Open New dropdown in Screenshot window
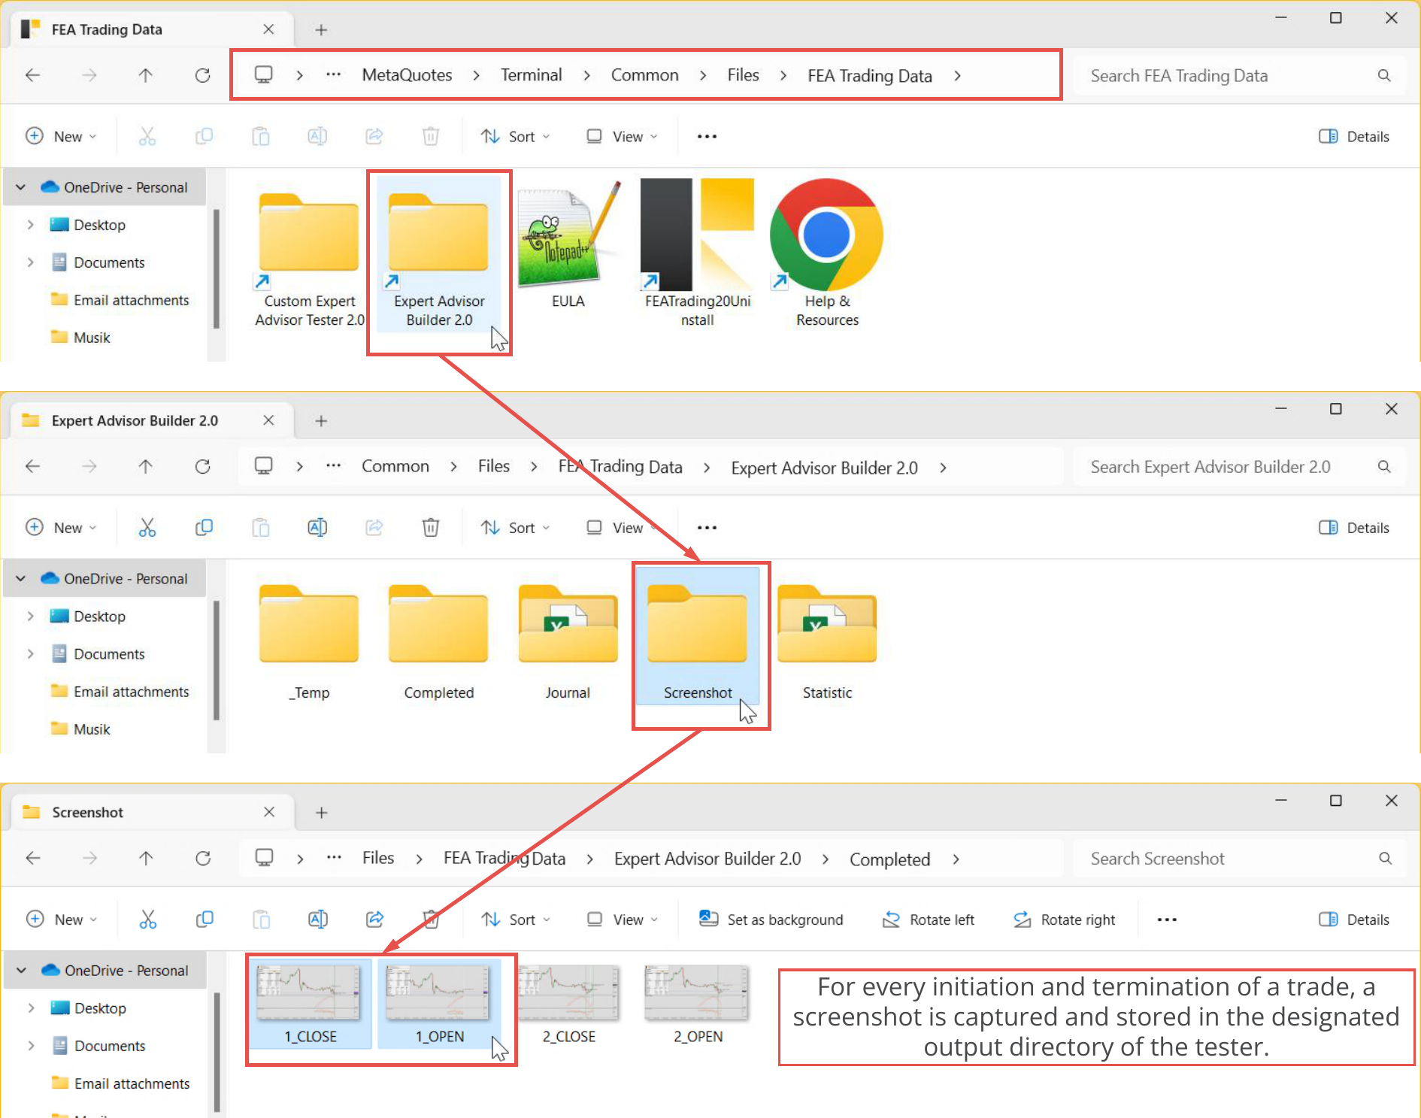 click(x=62, y=920)
